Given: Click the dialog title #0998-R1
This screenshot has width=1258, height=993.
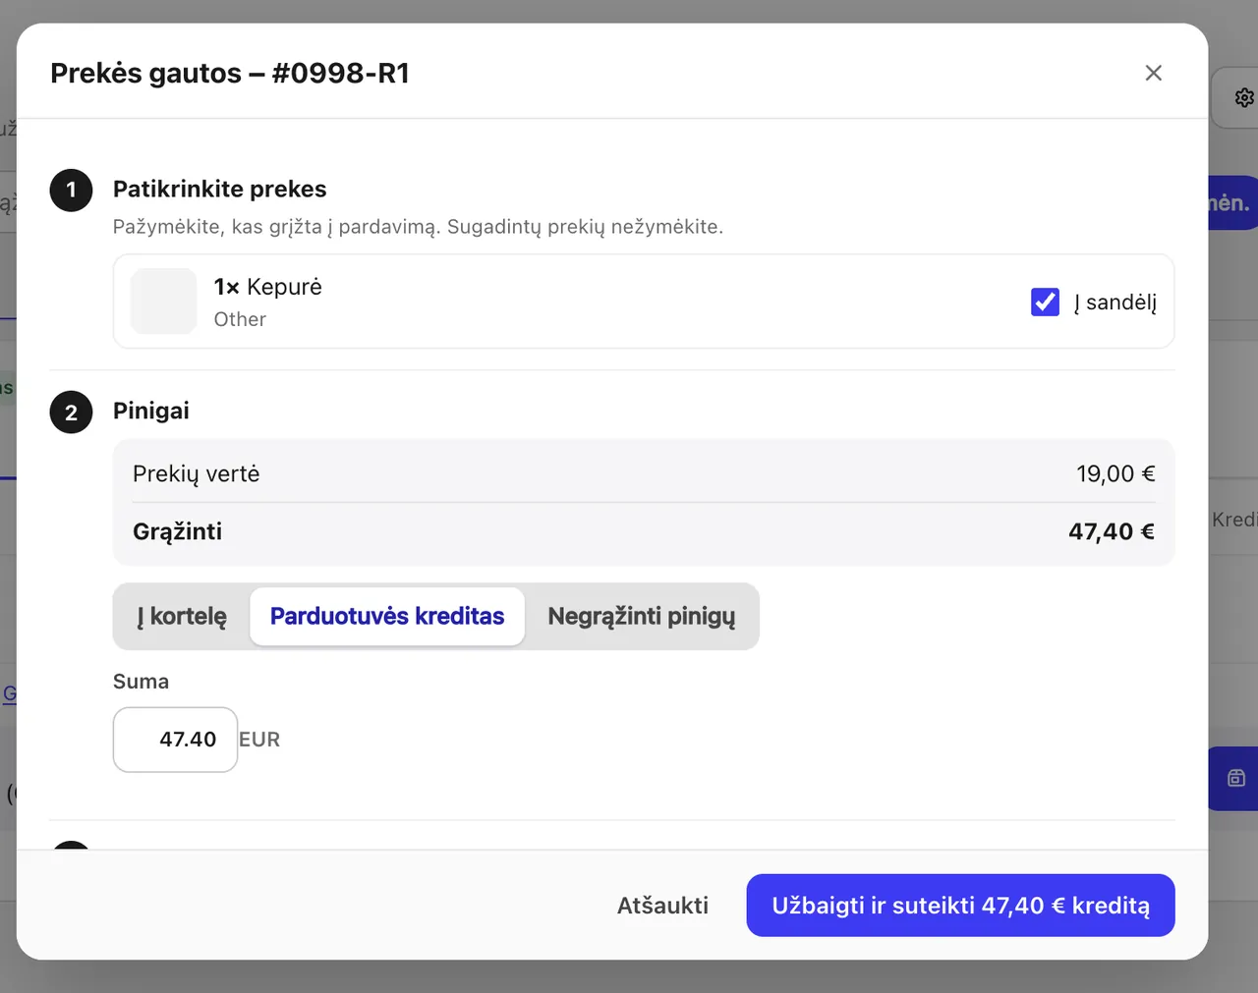Looking at the screenshot, I should [230, 73].
